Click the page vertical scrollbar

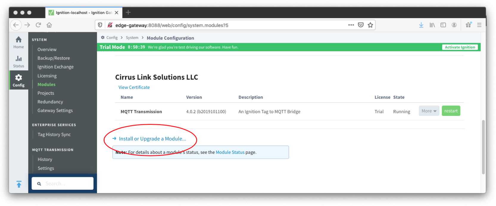(x=483, y=147)
